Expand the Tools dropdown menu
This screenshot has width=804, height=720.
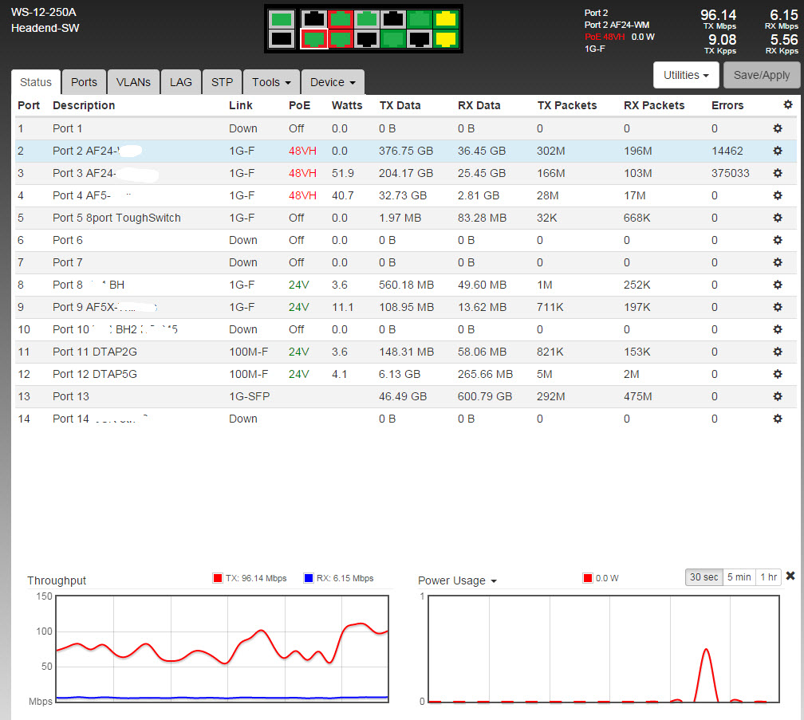point(271,82)
